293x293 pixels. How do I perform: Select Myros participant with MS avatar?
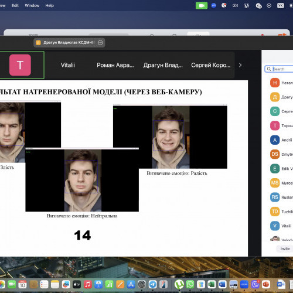pos(281,183)
